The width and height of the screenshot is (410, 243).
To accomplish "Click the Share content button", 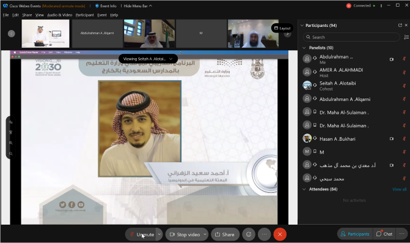I will (x=225, y=234).
